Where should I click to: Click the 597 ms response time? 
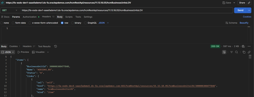point(227,46)
